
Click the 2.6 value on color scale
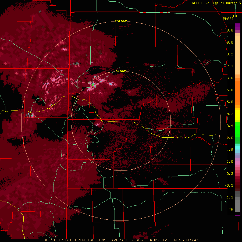coord(230,138)
